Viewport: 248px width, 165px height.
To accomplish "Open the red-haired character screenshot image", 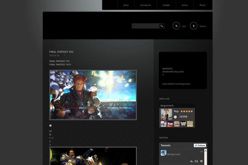I will [93, 95].
